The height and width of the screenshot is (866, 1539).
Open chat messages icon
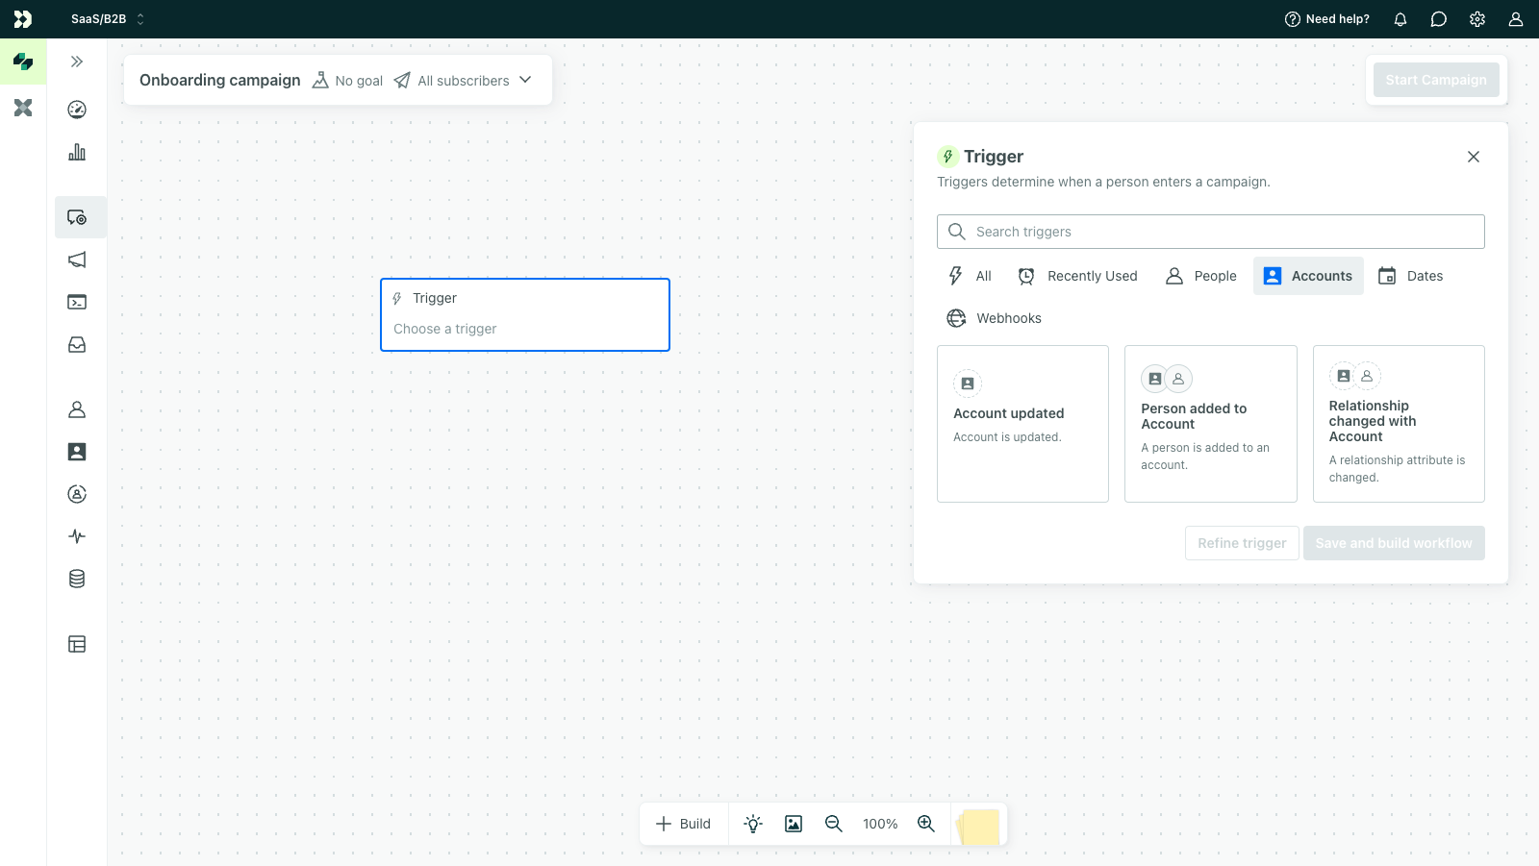coord(1439,19)
